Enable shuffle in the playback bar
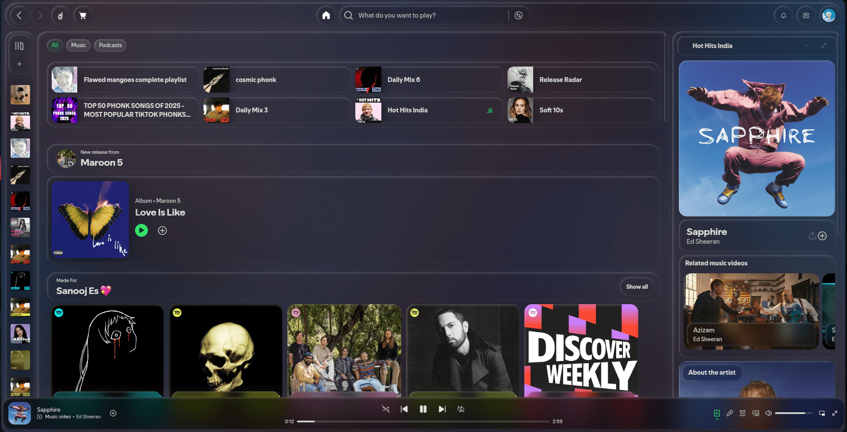Screen dimensions: 847x432 coord(385,409)
